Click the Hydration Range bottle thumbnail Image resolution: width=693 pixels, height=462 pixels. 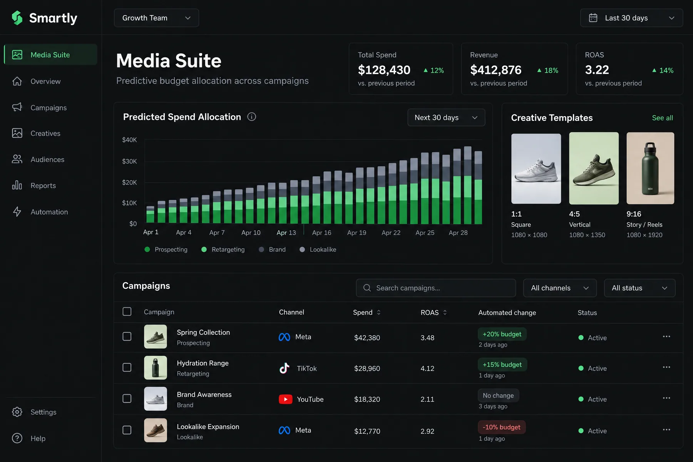(x=156, y=368)
